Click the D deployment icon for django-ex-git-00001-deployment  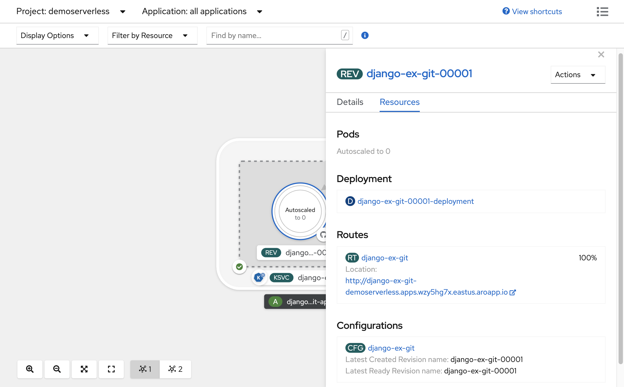click(350, 201)
